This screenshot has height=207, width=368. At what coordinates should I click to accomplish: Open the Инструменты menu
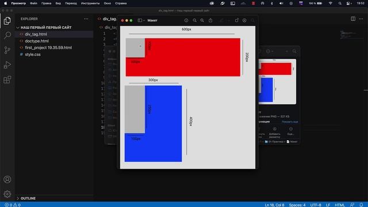coord(90,3)
